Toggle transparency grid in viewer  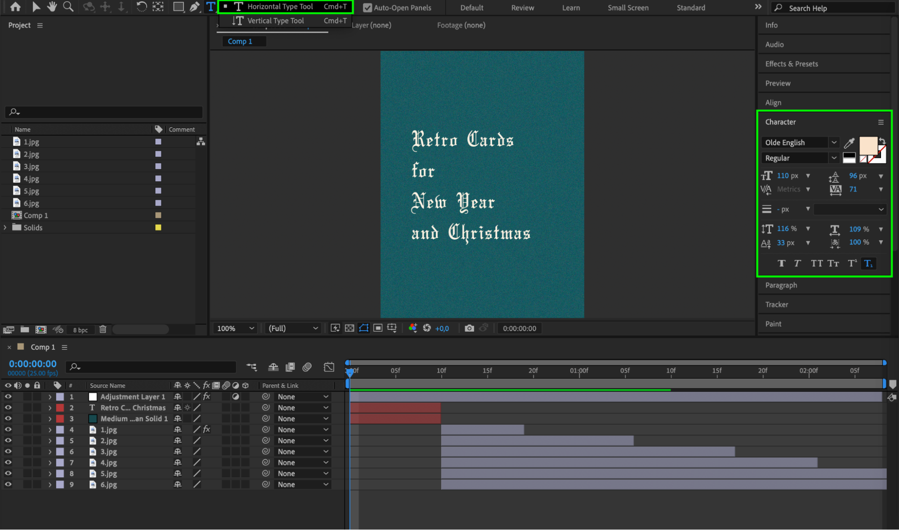[349, 328]
